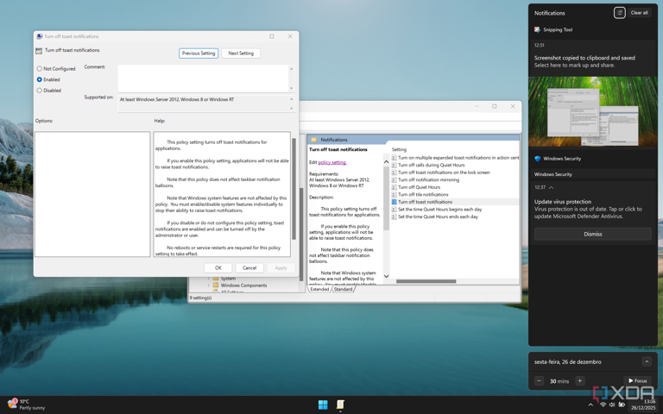Screen dimensions: 663x414
Task: Switch to the Standard tab
Action: 343,290
